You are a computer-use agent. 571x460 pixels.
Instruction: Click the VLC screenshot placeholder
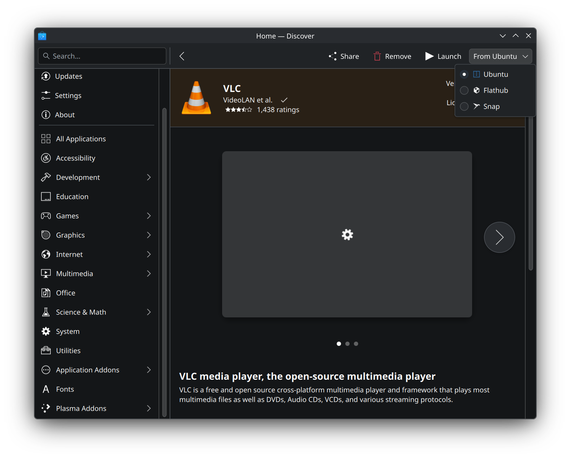(347, 234)
